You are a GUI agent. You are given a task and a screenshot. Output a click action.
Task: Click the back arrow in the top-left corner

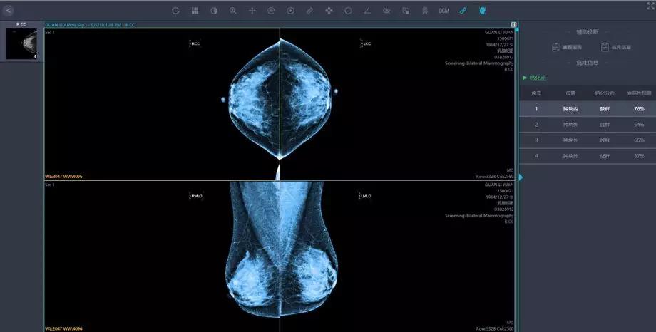click(9, 10)
